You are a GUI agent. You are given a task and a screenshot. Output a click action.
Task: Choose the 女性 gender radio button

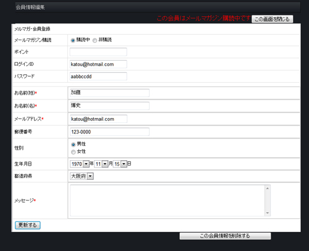coord(73,152)
